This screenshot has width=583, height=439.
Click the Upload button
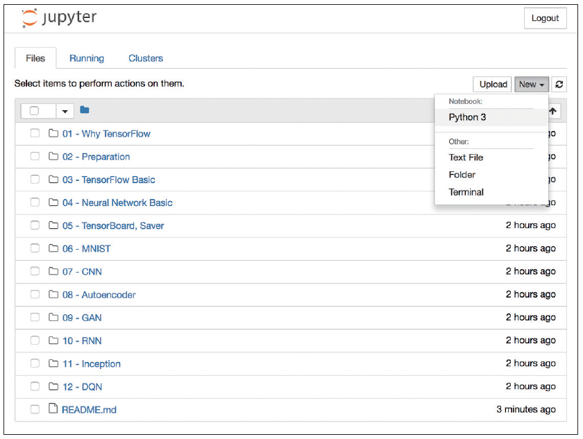coord(493,85)
